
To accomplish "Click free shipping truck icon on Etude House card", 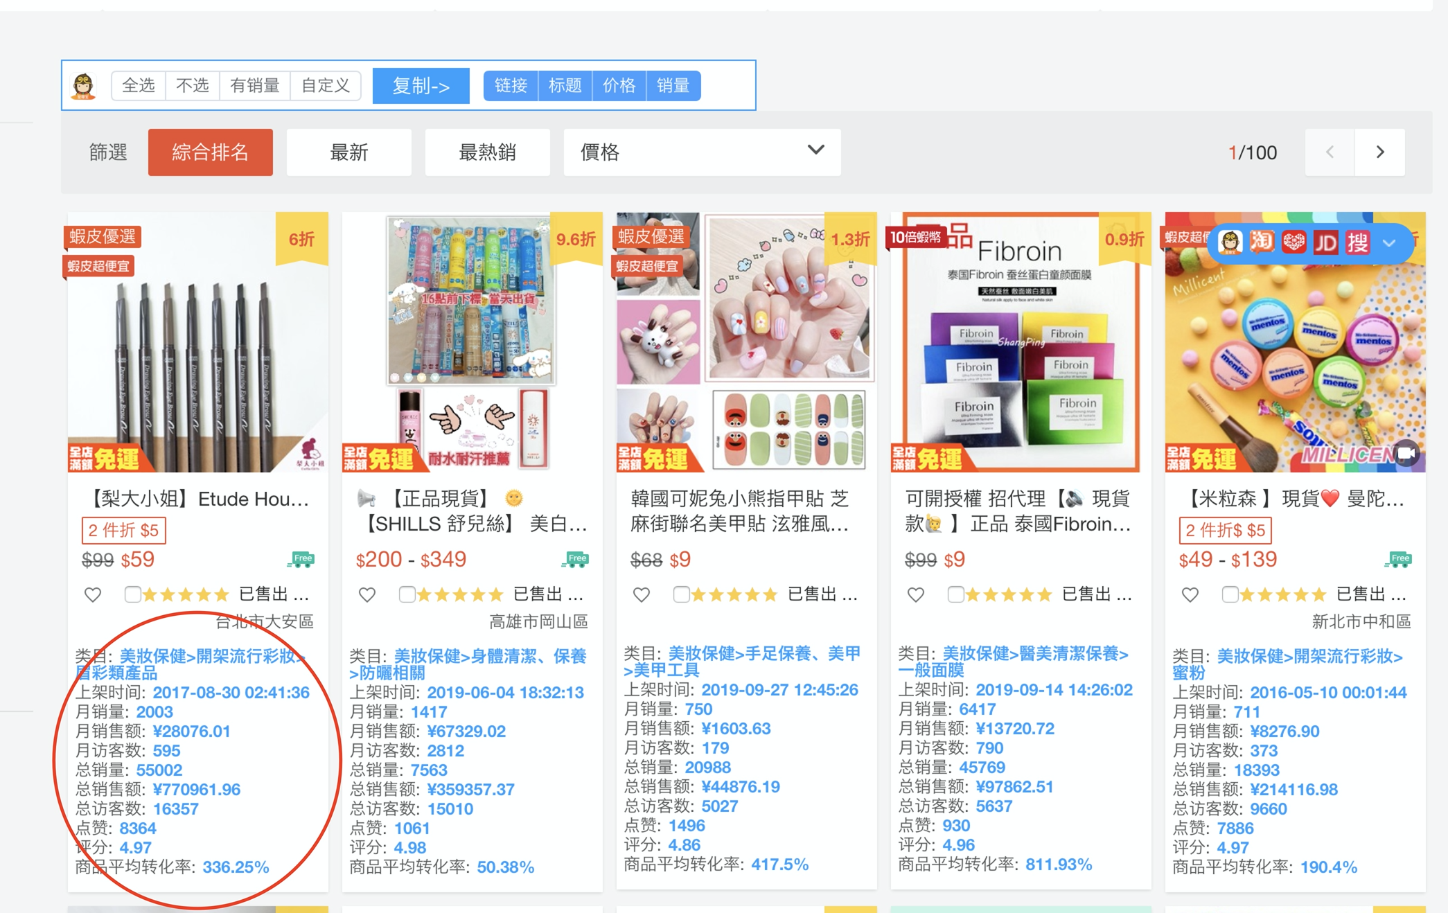I will (301, 560).
